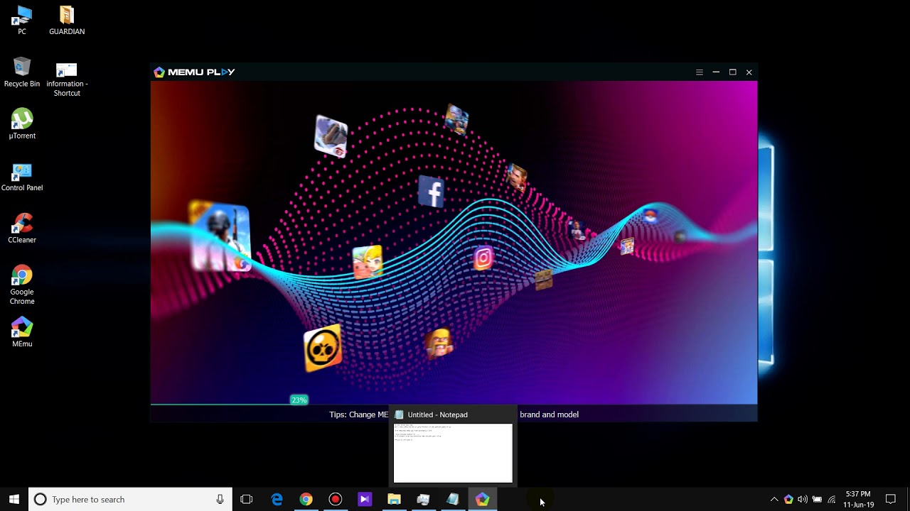Viewport: 910px width, 511px height.
Task: Launch Microsoft Edge from taskbar
Action: point(277,500)
